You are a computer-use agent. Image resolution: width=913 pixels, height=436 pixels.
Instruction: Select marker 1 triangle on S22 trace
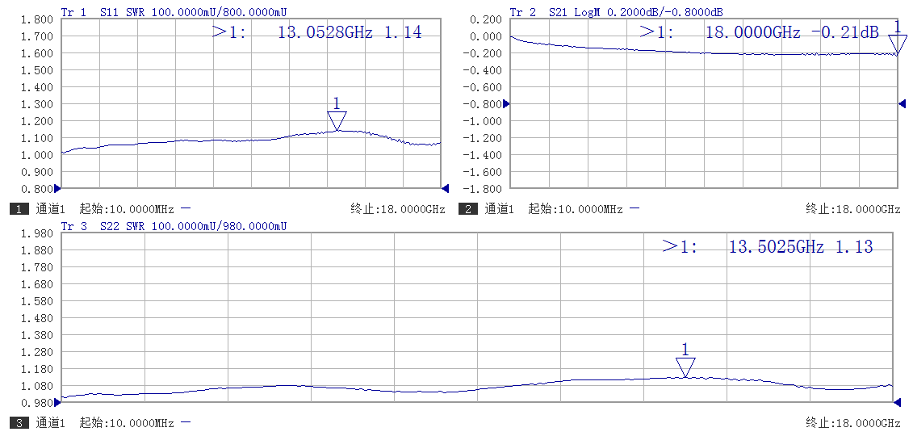tap(685, 367)
